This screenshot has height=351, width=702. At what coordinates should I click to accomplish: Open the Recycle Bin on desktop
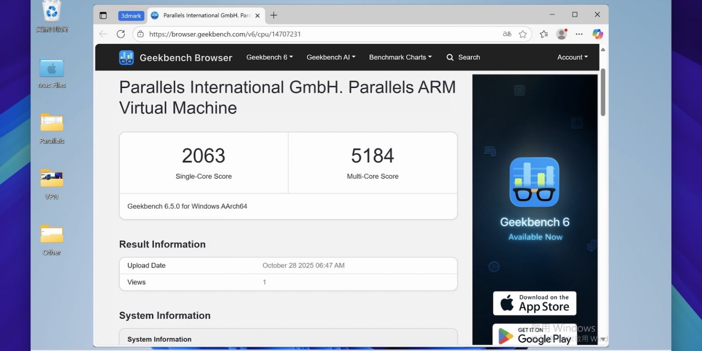(x=52, y=14)
